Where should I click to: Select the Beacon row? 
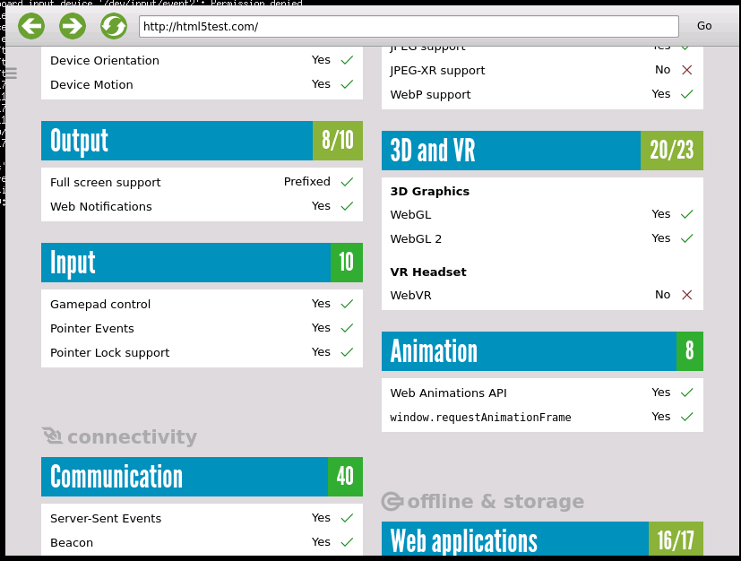coord(202,542)
